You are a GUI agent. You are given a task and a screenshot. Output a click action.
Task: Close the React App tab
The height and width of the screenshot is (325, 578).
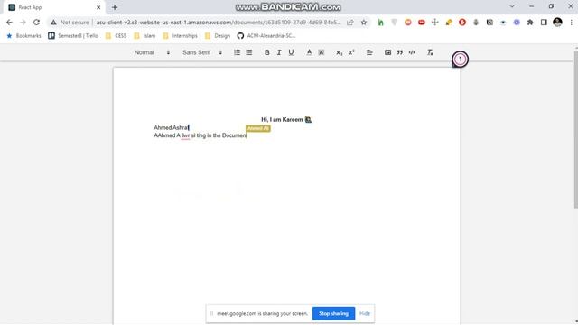[98, 7]
